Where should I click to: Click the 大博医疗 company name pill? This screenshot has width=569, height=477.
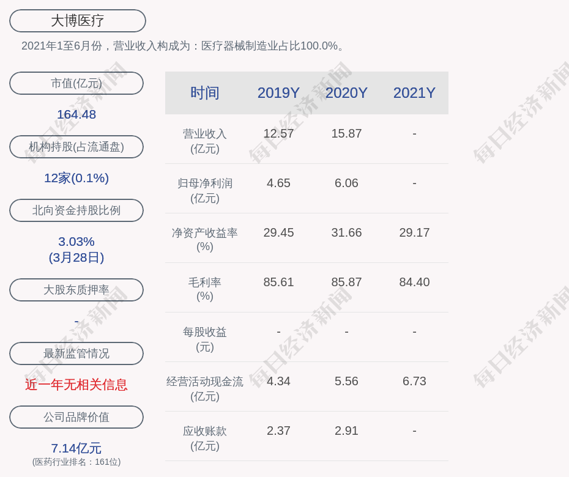tap(77, 21)
